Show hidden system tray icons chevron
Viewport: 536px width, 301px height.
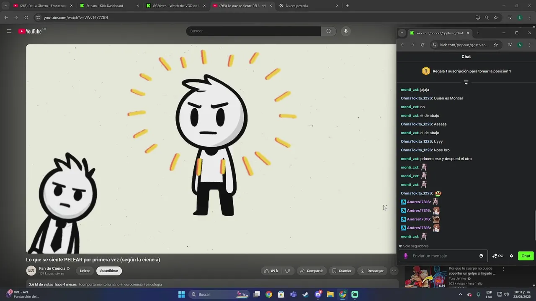click(x=461, y=294)
